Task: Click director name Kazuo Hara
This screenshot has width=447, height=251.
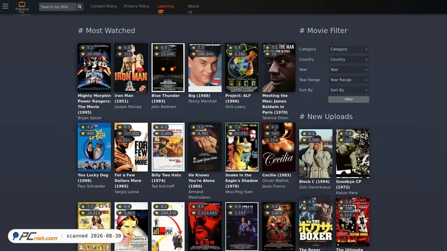Action: 347,193
